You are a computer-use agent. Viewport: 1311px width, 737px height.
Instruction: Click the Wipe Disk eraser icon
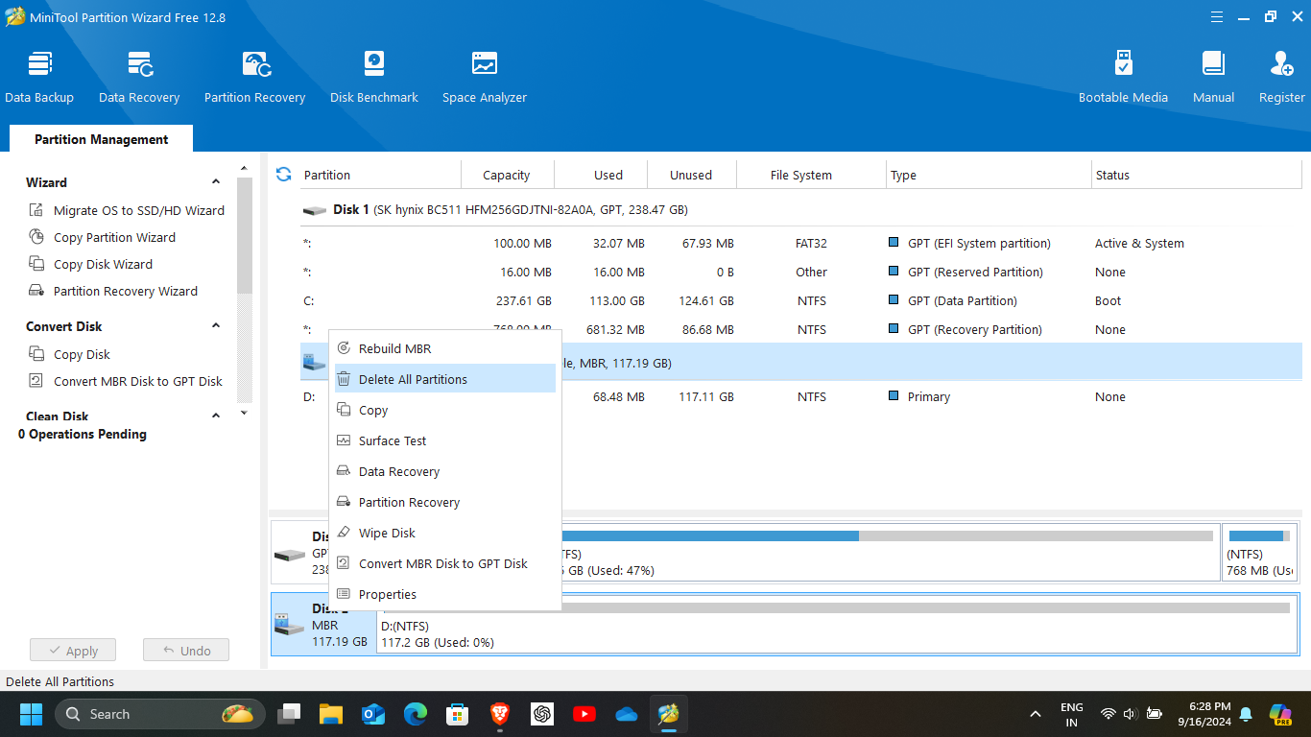(344, 533)
